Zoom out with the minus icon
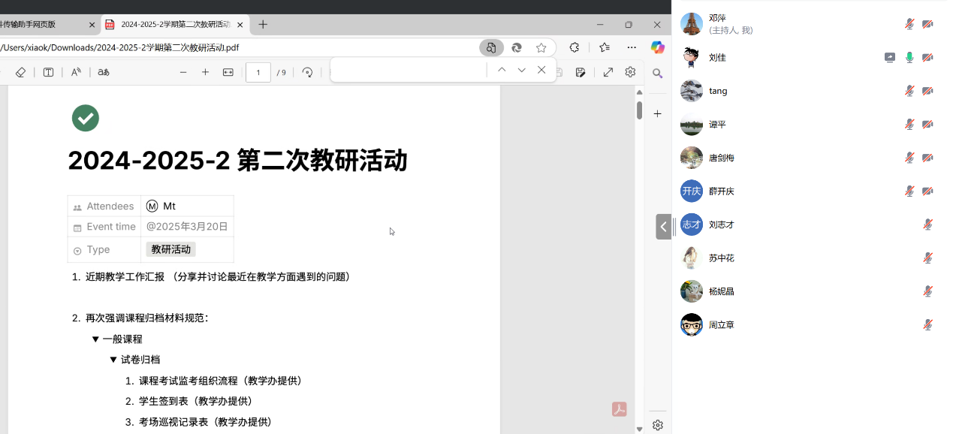This screenshot has width=953, height=434. (x=183, y=72)
